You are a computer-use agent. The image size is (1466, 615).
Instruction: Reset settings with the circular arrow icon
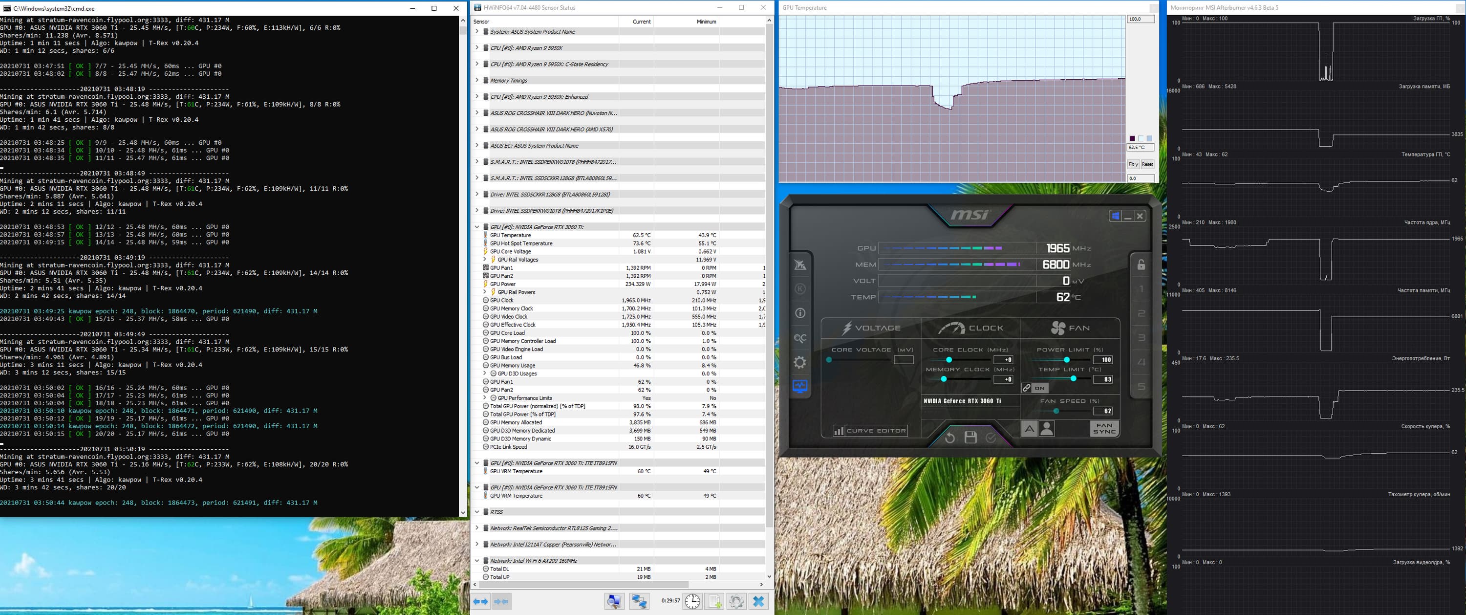(949, 438)
